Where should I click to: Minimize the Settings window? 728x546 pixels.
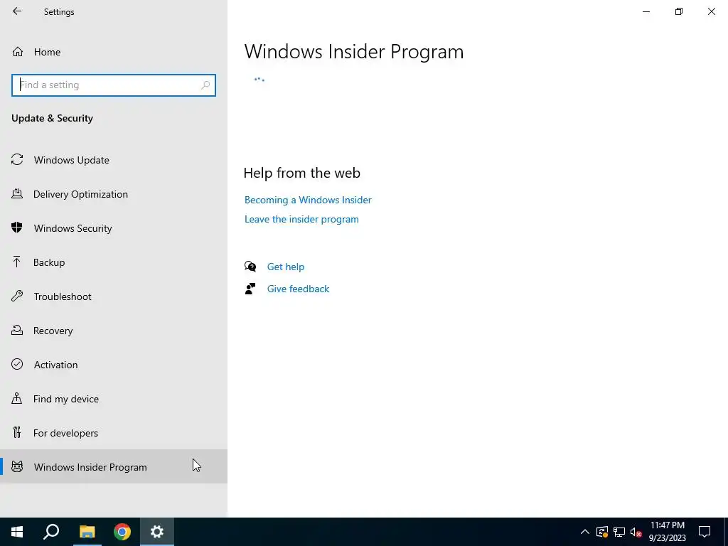(646, 11)
